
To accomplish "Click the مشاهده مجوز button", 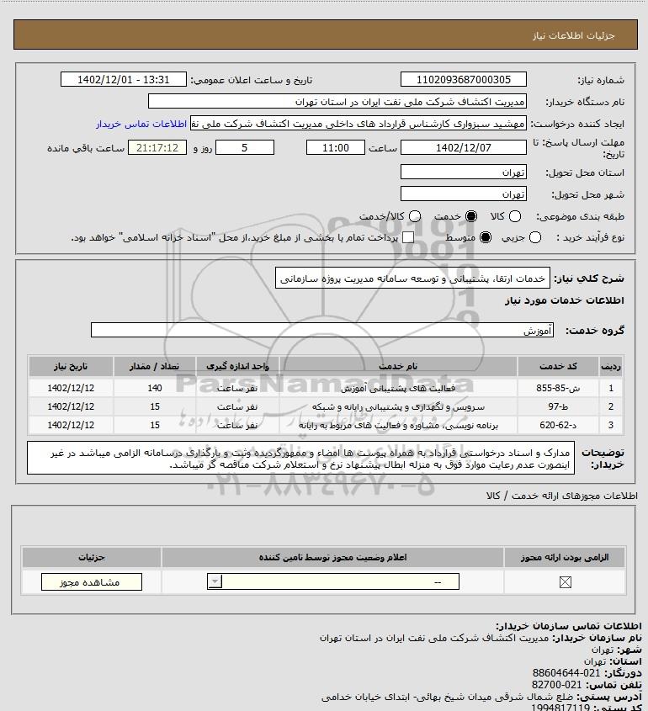I will [91, 581].
